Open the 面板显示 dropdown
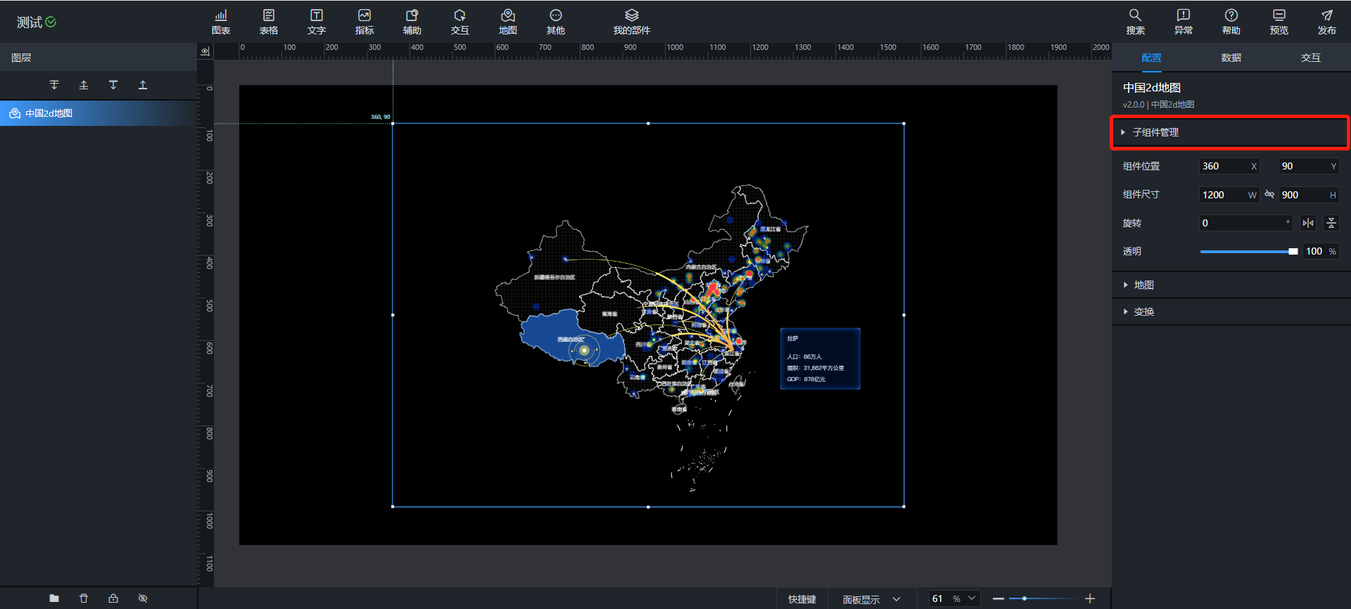This screenshot has height=609, width=1351. pos(871,599)
